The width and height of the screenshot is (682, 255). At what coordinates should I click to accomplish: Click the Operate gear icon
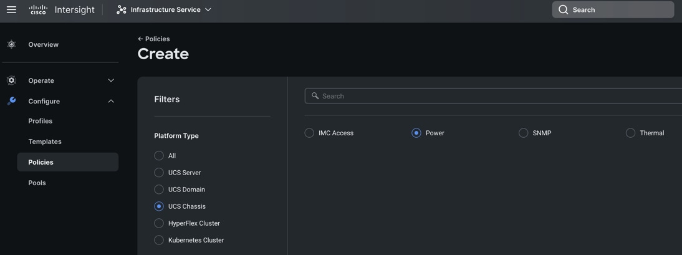[x=11, y=80]
